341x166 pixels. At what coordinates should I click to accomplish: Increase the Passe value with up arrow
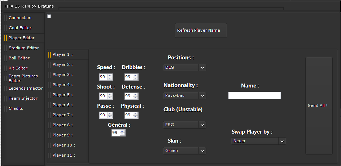110,114
